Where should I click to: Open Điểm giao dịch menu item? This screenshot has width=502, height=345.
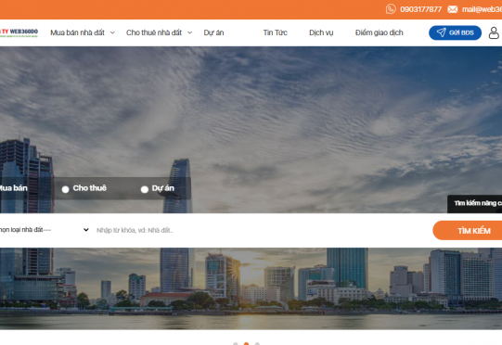point(380,32)
